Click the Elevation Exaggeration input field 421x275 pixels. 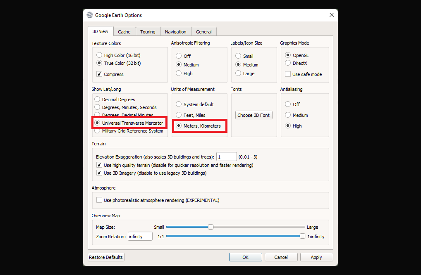click(226, 156)
